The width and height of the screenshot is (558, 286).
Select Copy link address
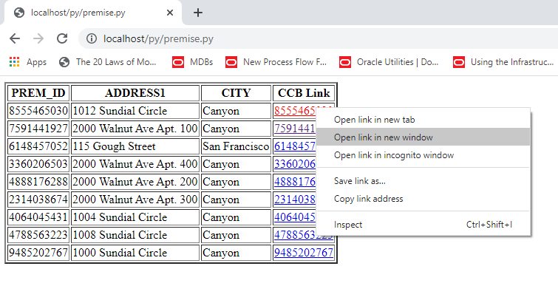click(423, 199)
